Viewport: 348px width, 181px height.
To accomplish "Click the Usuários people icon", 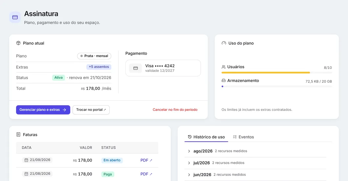I will [x=224, y=67].
